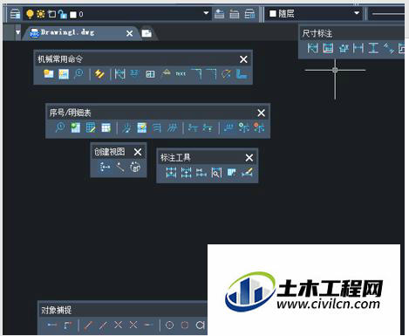
Task: Click 对象捕捉 toolbar title
Action: pos(56,310)
